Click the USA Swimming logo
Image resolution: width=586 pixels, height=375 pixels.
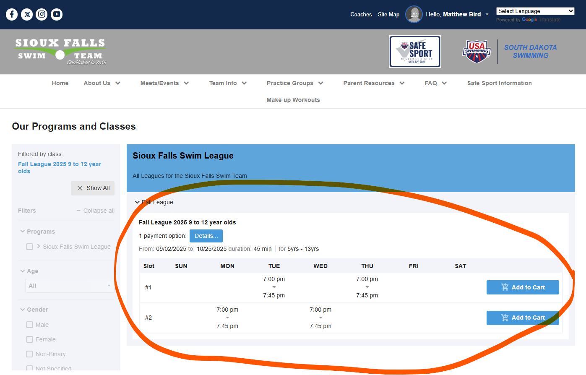point(476,52)
